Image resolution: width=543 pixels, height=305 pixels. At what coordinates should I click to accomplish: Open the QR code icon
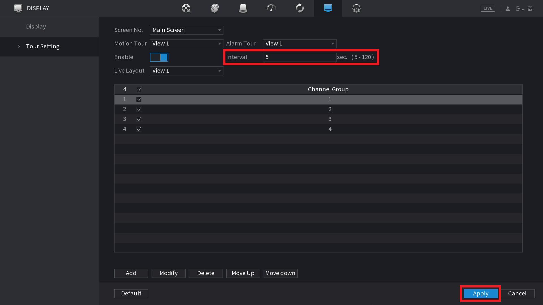(x=530, y=8)
